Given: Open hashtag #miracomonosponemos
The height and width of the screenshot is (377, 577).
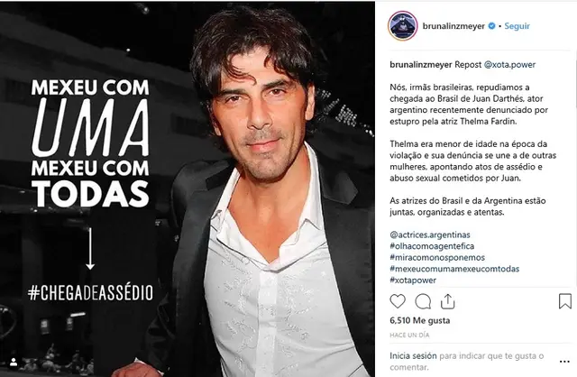Looking at the screenshot, I should click(437, 257).
